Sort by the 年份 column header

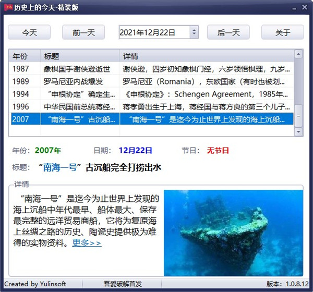[x=25, y=56]
